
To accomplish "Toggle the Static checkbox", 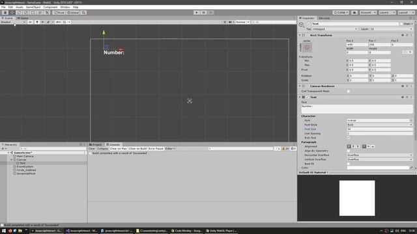I will [401, 23].
